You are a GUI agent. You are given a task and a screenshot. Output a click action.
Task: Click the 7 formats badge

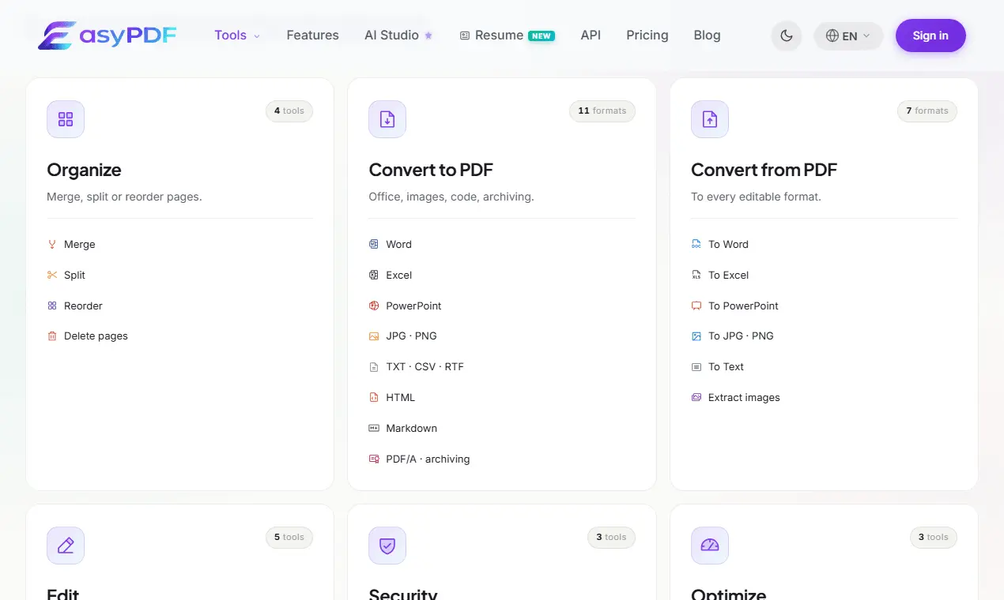927,111
